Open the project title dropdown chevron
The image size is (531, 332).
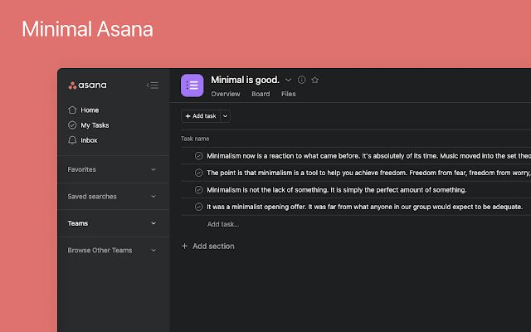(288, 80)
